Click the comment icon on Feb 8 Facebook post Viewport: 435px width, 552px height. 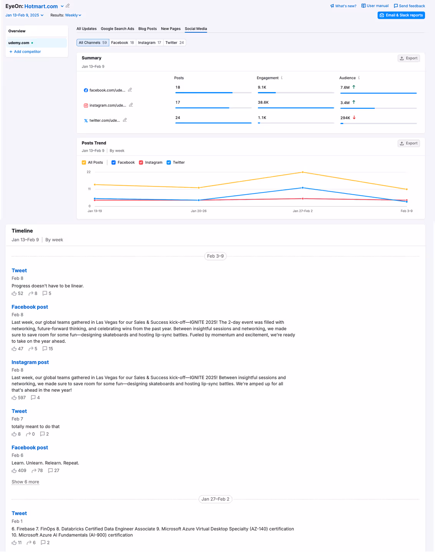(x=45, y=349)
